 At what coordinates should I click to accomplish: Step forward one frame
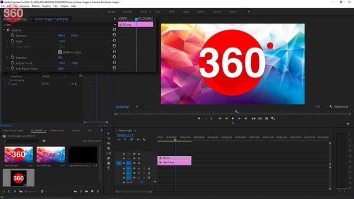[x=239, y=118]
